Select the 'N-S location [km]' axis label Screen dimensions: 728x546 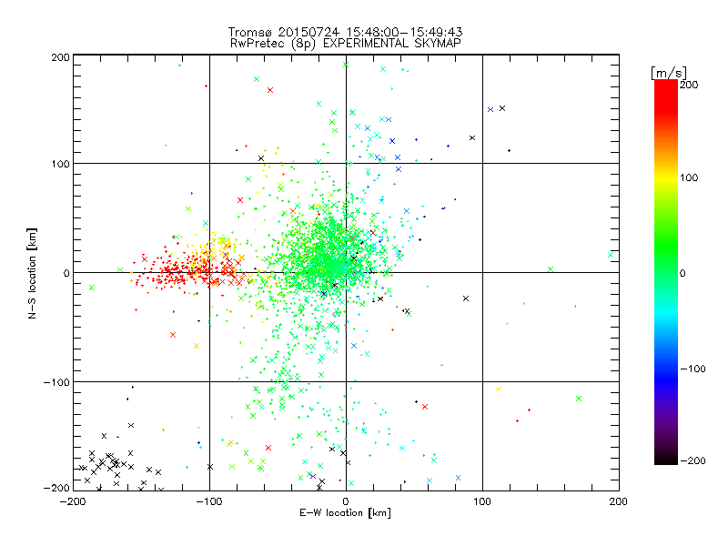[x=32, y=273]
